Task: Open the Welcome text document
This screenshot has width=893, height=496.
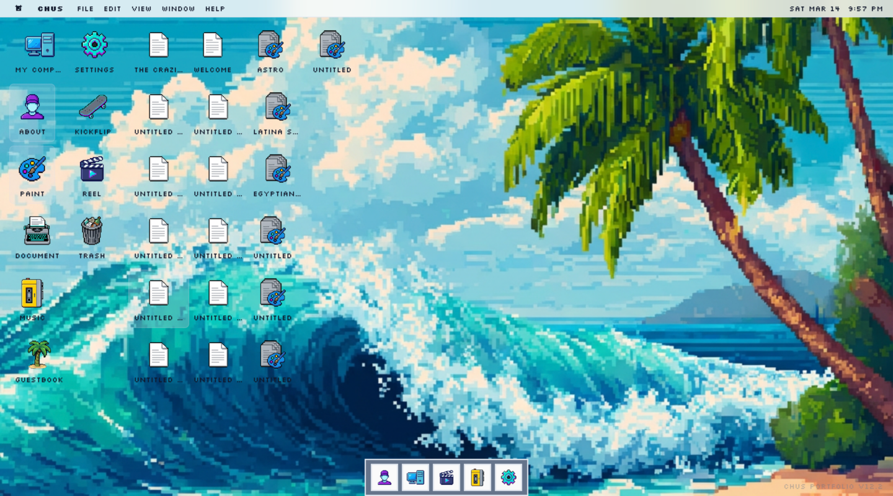Action: 213,46
